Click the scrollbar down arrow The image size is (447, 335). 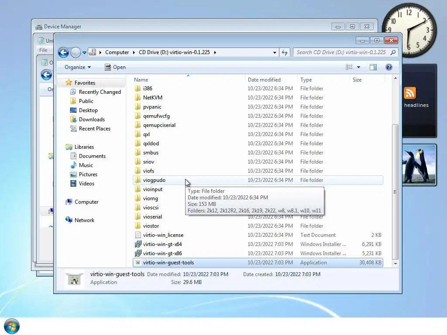395,263
